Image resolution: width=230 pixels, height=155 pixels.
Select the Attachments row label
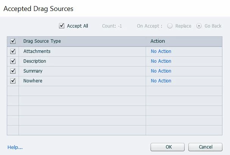point(37,51)
